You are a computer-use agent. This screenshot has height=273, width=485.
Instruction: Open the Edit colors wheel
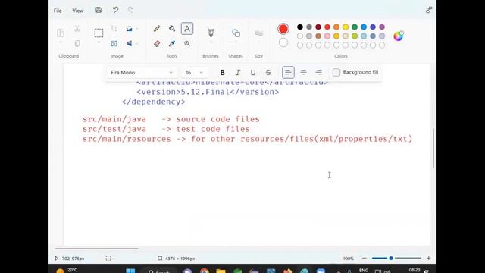(x=399, y=36)
